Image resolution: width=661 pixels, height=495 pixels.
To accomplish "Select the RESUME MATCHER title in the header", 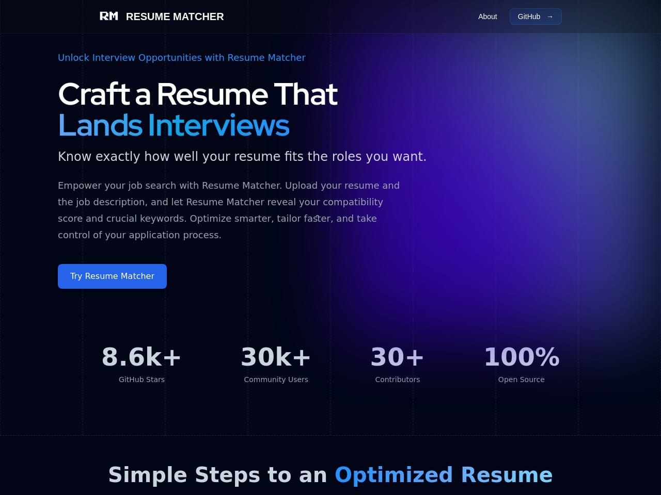I will 175,16.
